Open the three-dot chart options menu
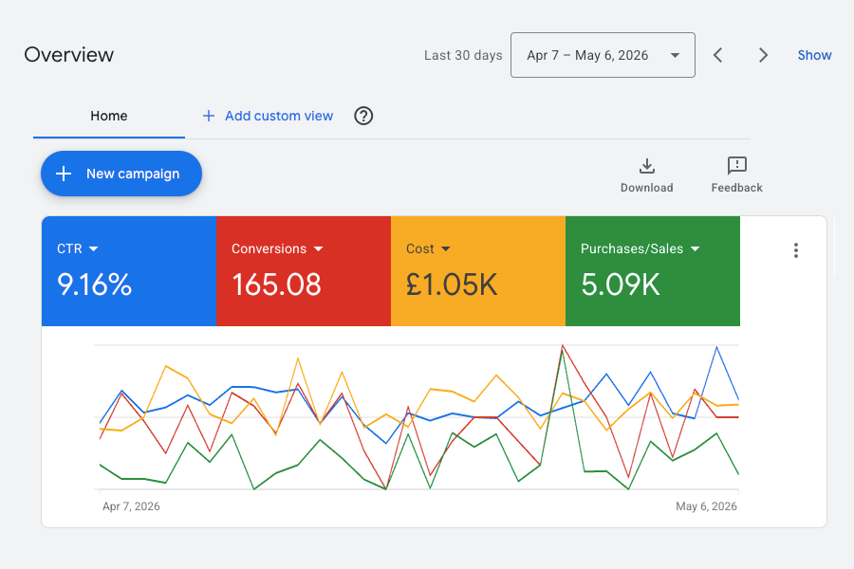This screenshot has width=854, height=569. [x=796, y=250]
